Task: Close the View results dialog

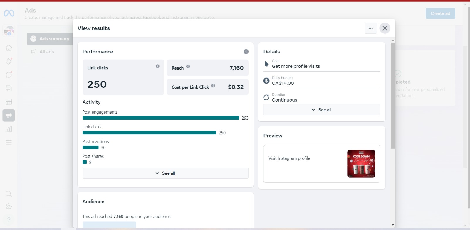Action: coord(385,28)
